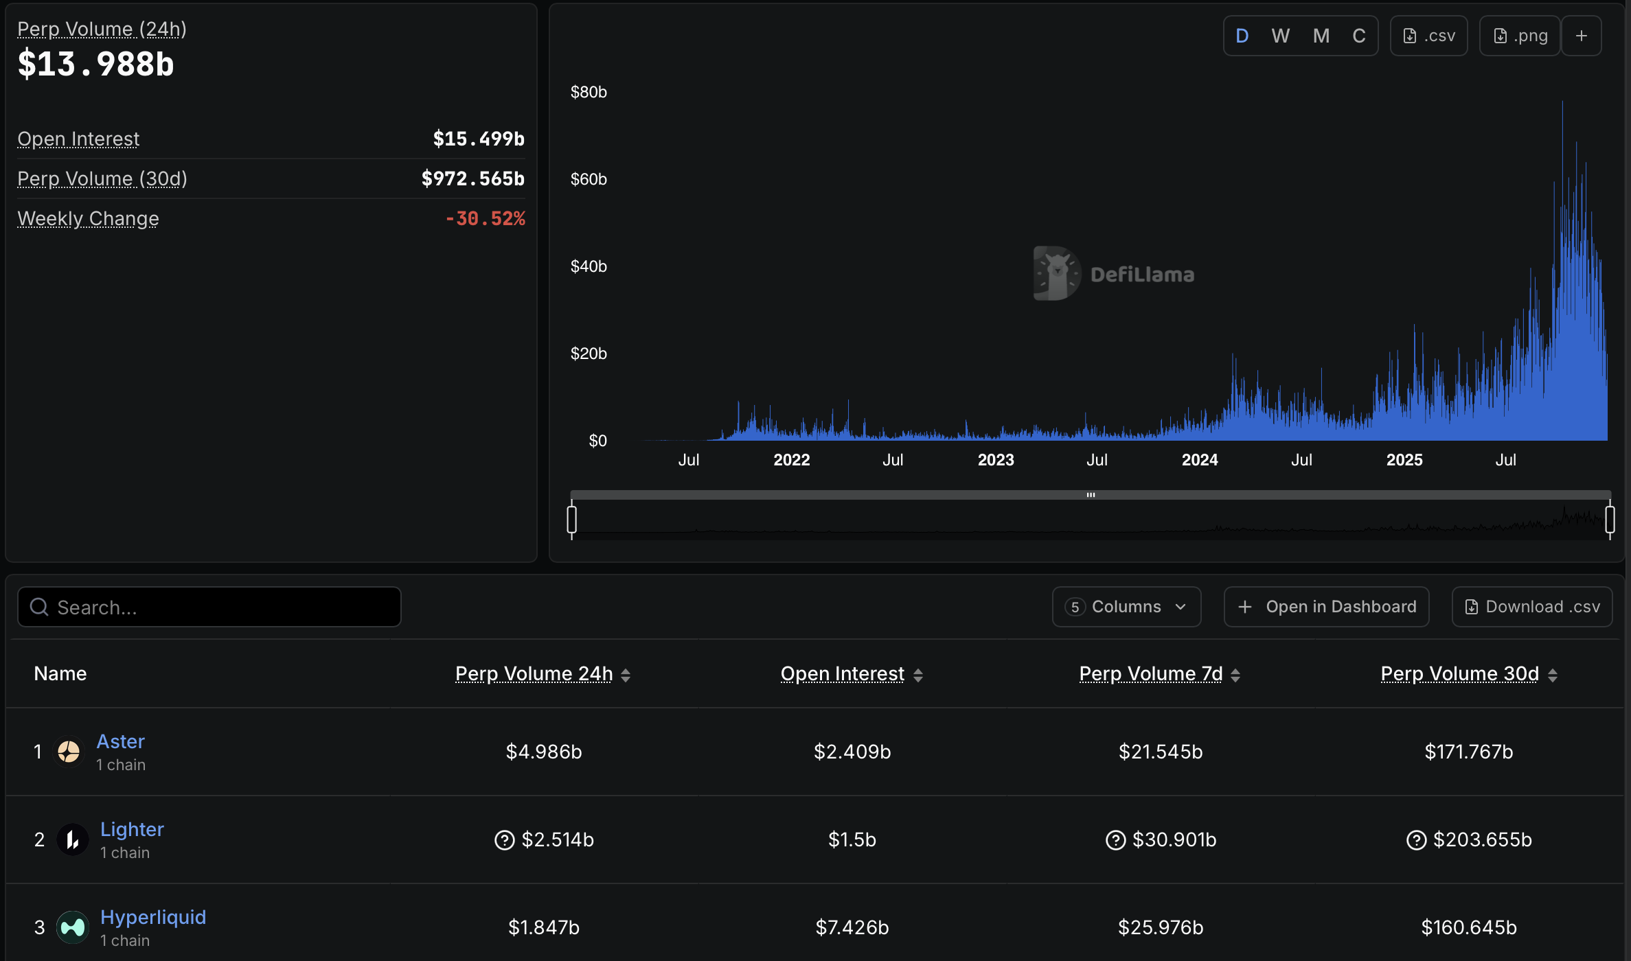This screenshot has width=1631, height=961.
Task: Click the plus icon next to .png export
Action: click(x=1582, y=35)
